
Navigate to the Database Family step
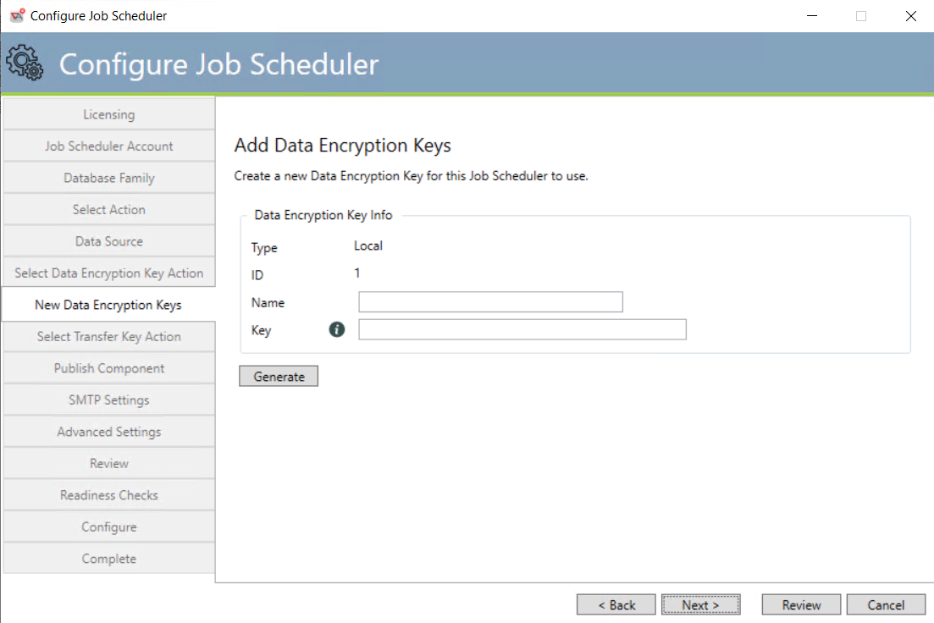[x=108, y=177]
